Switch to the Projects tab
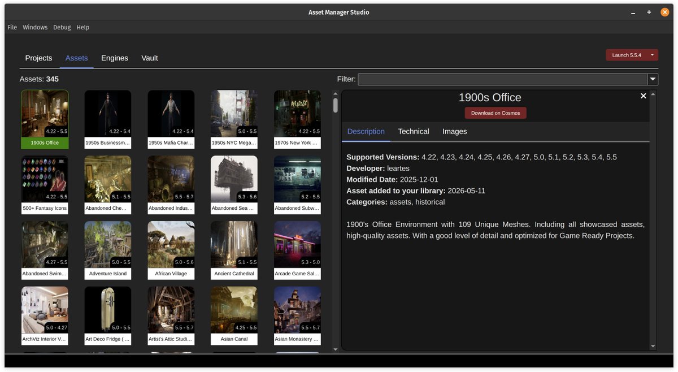Image resolution: width=678 pixels, height=372 pixels. (x=38, y=58)
